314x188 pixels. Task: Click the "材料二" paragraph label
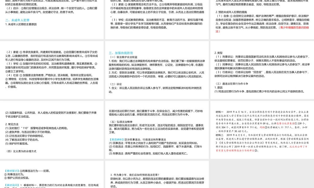[x=219, y=135]
